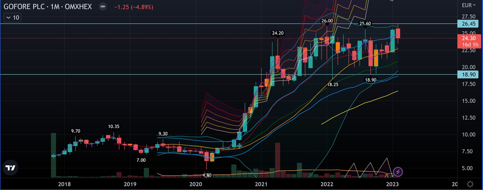This screenshot has width=483, height=190.
Task: Open the EUR currency dropdown
Action: coord(468,5)
